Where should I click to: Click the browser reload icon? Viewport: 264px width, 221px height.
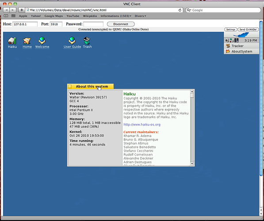pos(180,10)
